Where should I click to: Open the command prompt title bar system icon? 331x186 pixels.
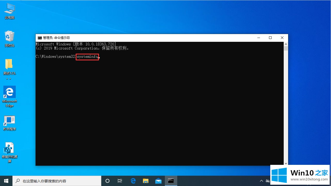pyautogui.click(x=40, y=38)
